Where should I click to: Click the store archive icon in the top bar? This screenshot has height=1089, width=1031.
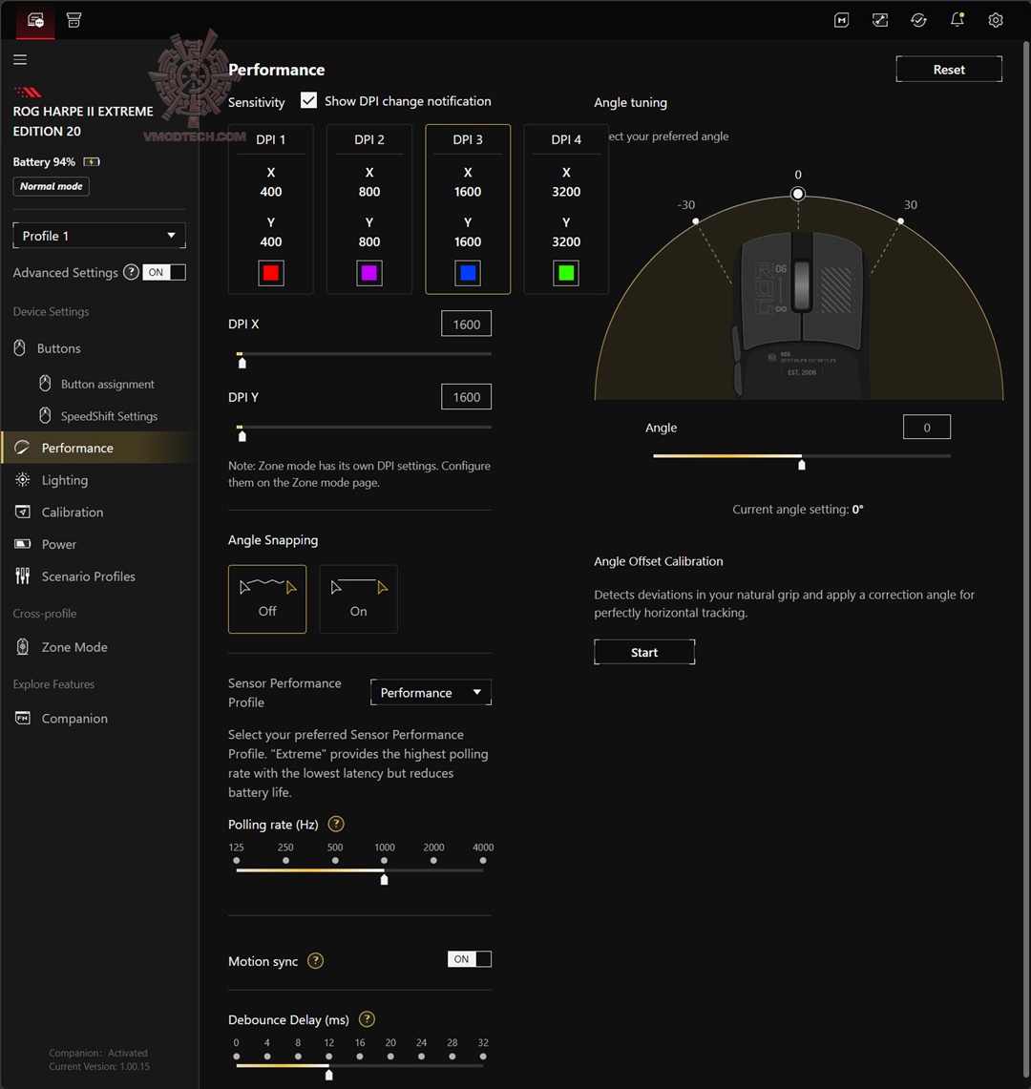(74, 20)
